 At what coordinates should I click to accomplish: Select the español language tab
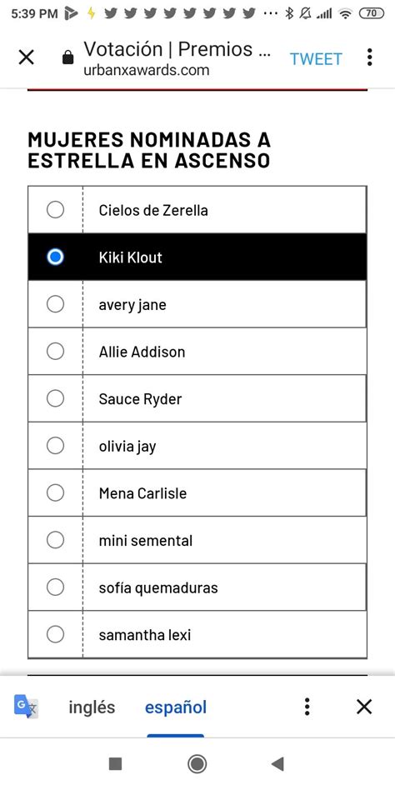[x=176, y=707]
